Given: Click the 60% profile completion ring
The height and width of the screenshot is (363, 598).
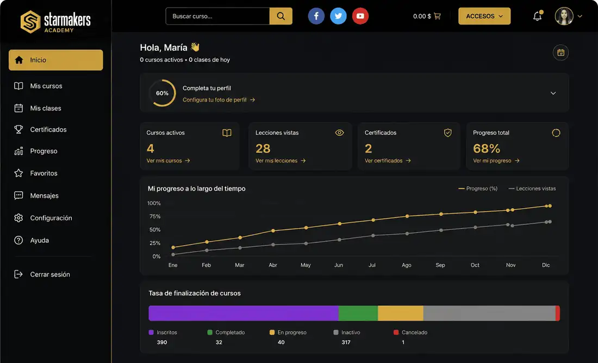Looking at the screenshot, I should (x=162, y=93).
